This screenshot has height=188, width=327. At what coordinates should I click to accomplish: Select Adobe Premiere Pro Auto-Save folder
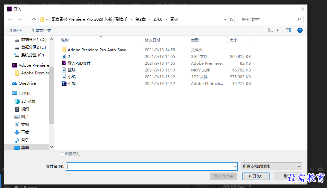click(97, 50)
